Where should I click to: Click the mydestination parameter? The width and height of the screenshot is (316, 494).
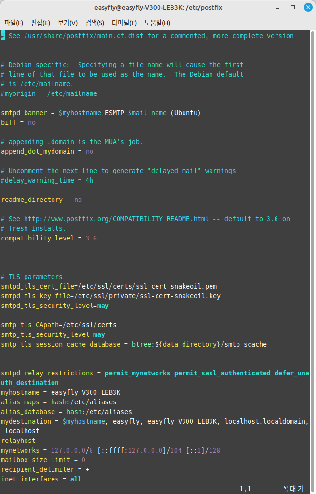point(26,421)
